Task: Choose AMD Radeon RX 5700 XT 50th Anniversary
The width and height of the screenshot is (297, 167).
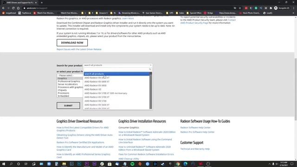Action: pyautogui.click(x=106, y=93)
